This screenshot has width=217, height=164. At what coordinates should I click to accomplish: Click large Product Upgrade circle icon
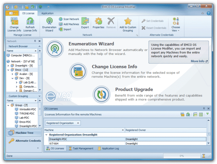[x=101, y=94]
